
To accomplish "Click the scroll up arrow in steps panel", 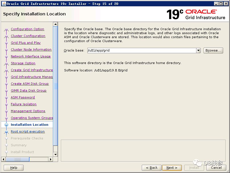I will [56, 24].
